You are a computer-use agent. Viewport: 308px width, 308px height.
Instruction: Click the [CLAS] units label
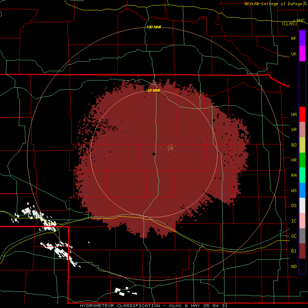click(289, 24)
